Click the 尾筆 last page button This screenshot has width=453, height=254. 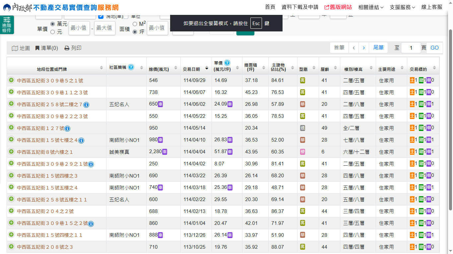pos(378,48)
